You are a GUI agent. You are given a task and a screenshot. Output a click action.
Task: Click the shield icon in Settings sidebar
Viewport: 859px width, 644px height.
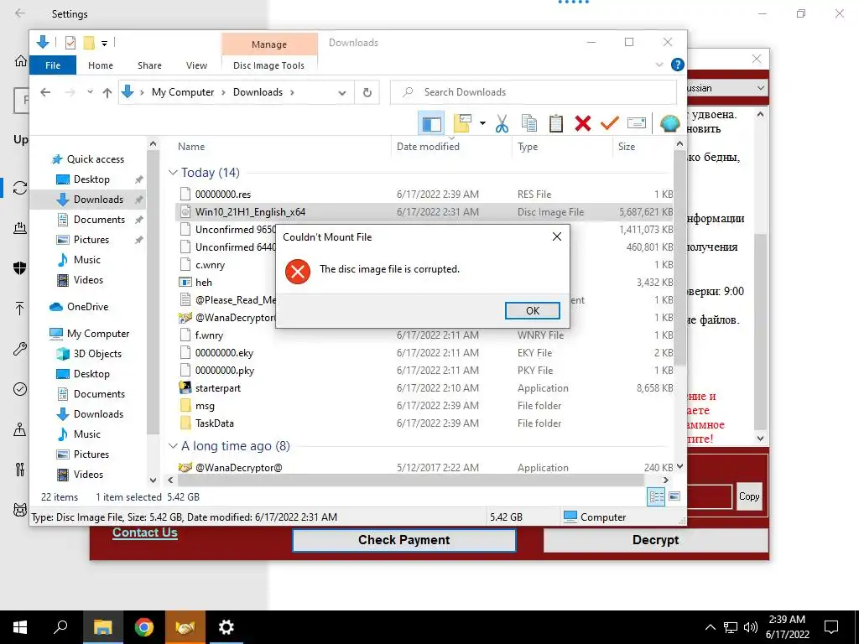[20, 267]
